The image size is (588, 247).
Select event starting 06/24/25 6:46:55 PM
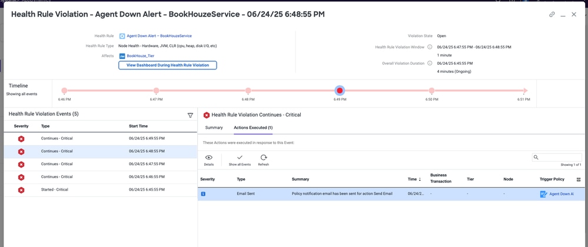(x=100, y=177)
